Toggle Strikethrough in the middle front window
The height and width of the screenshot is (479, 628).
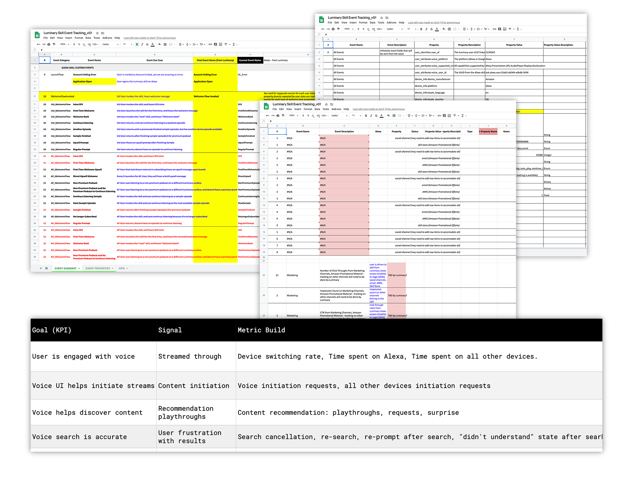[376, 116]
